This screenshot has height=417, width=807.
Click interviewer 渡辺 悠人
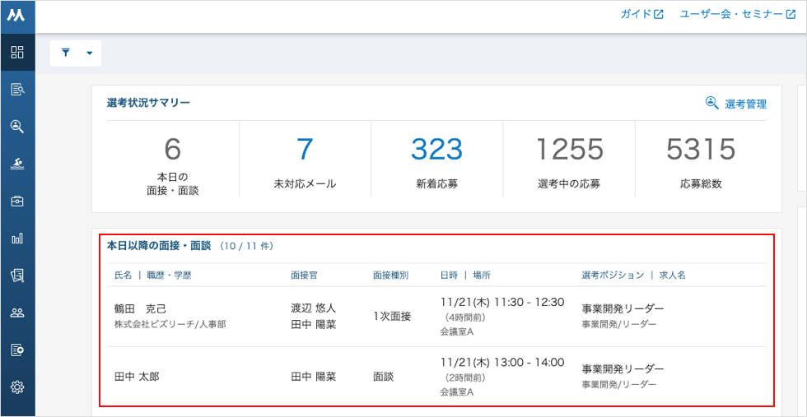click(314, 308)
